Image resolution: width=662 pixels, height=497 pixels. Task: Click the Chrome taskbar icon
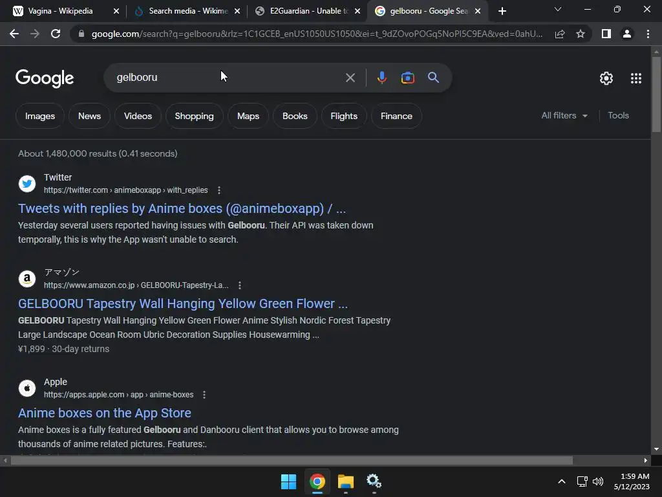coord(317,481)
